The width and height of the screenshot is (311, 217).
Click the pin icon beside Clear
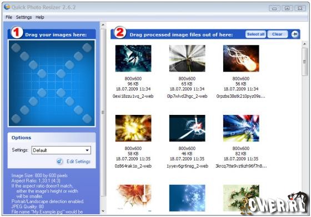click(295, 34)
